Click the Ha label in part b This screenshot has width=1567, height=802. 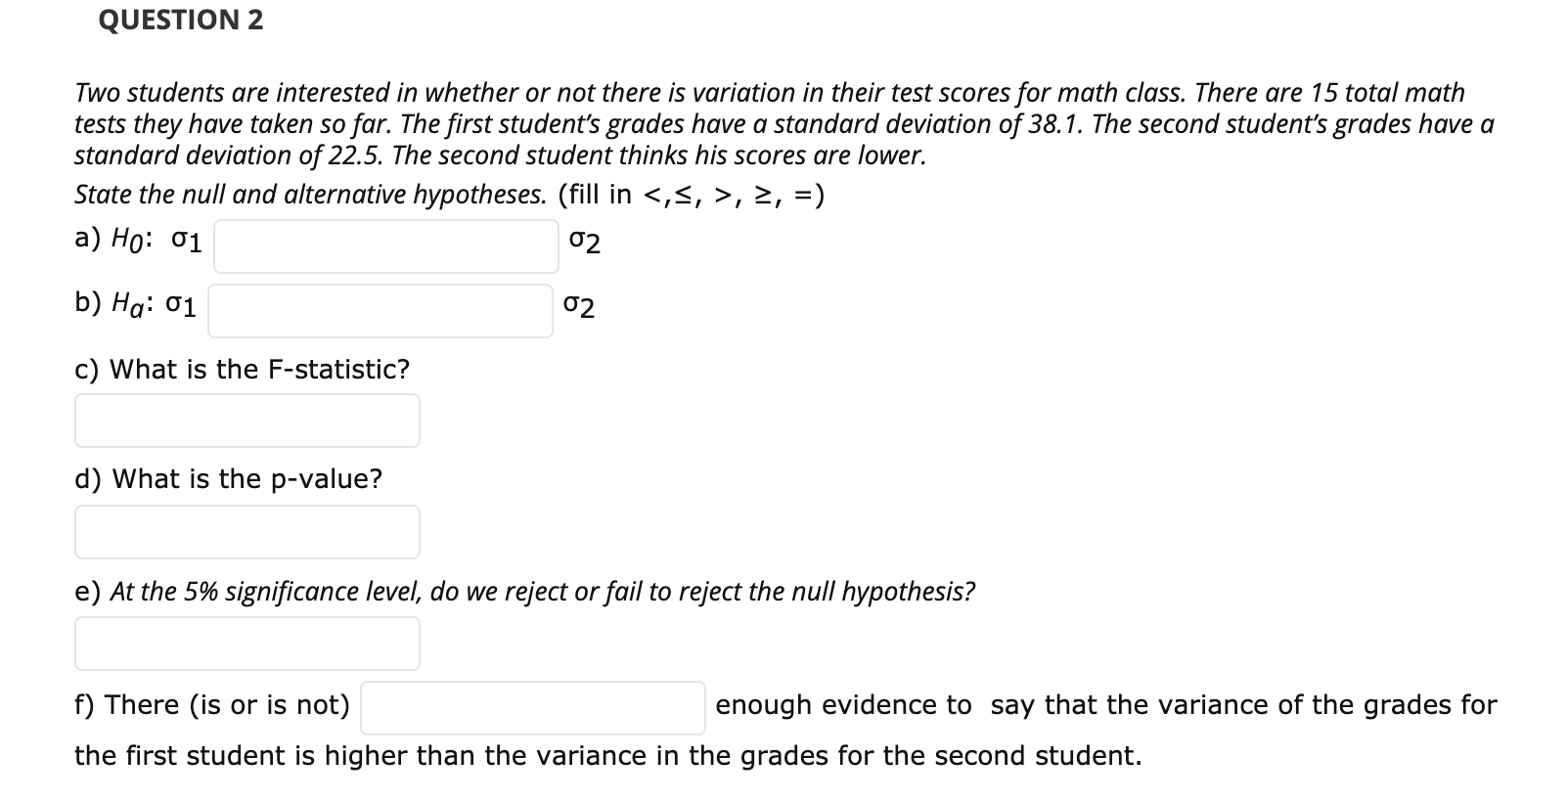pyautogui.click(x=126, y=306)
